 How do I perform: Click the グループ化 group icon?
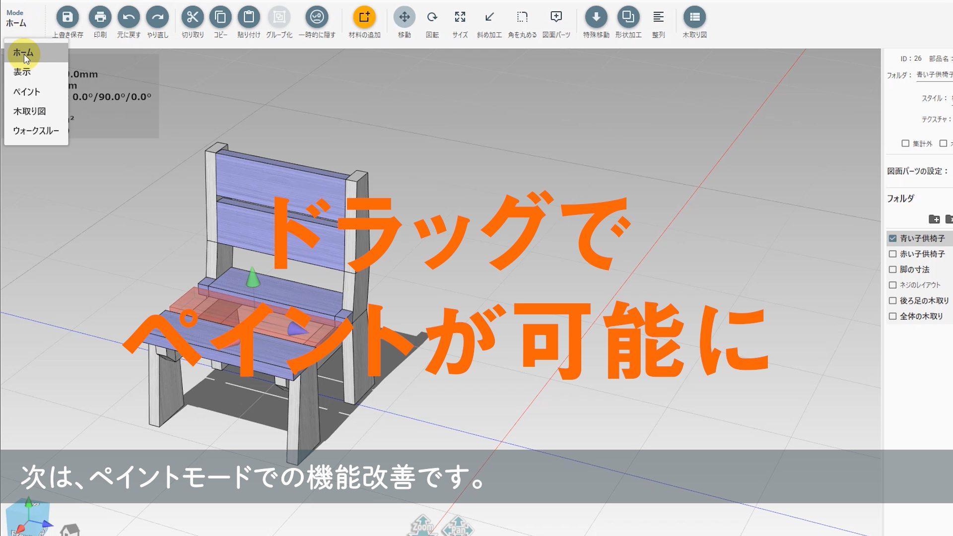279,17
